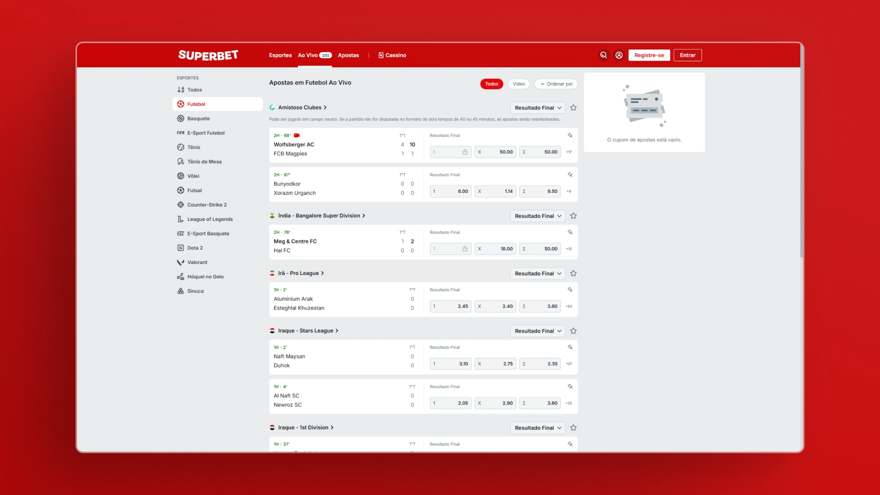880x495 pixels.
Task: Expand the Iraque - Stars League heading
Action: (308, 331)
